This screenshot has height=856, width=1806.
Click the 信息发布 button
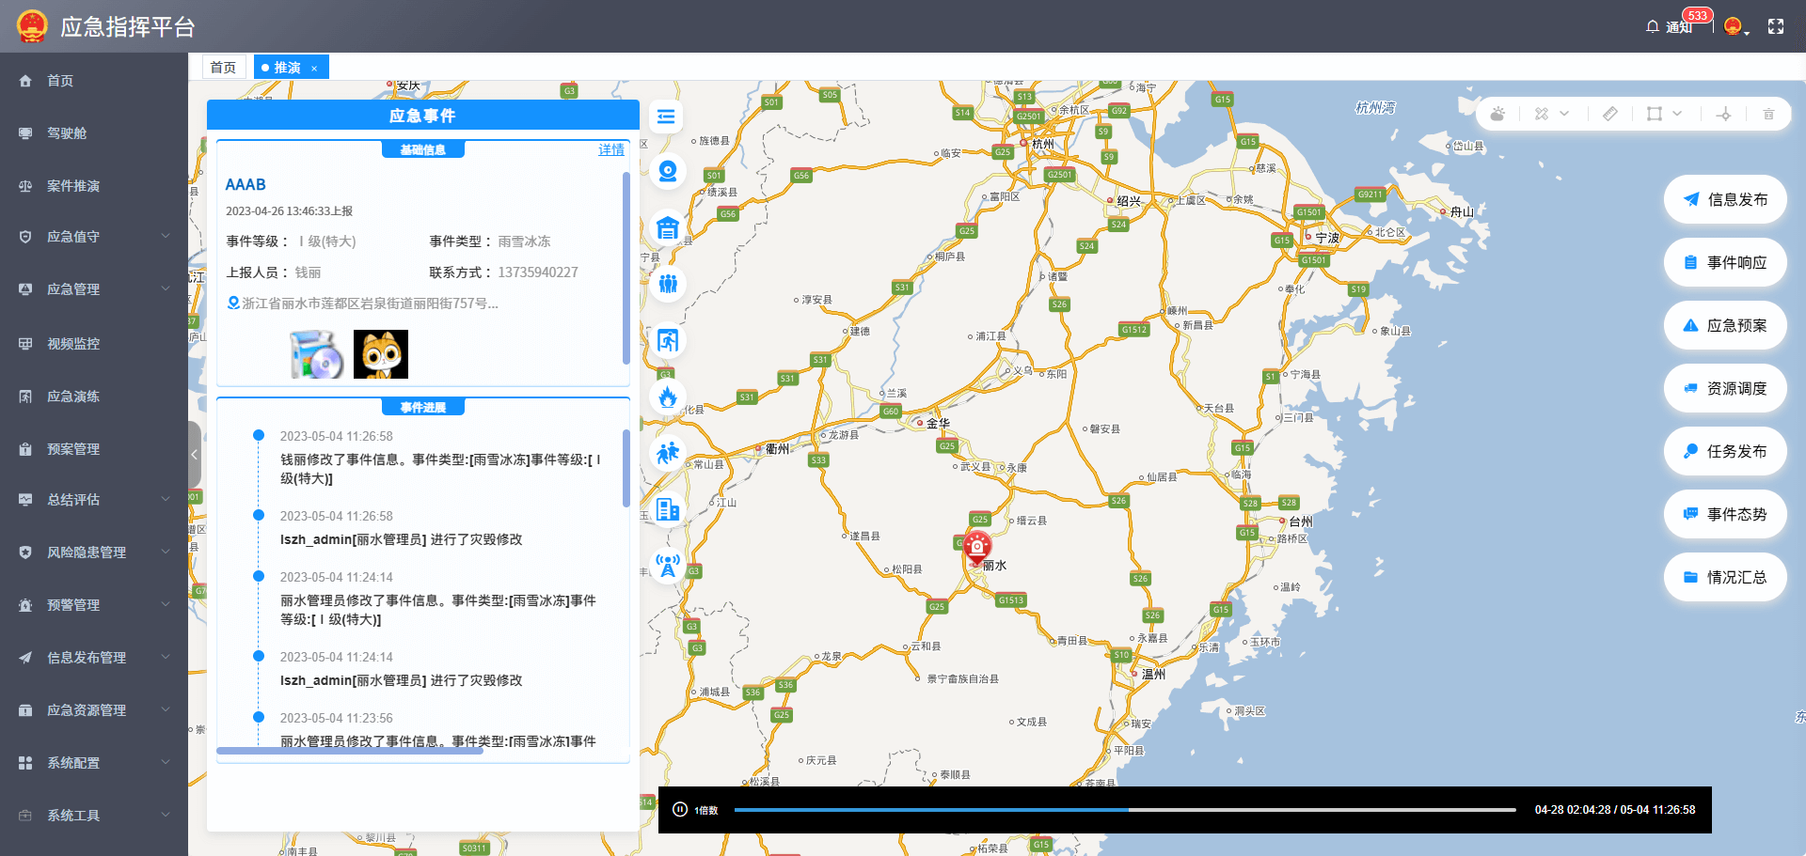pos(1725,199)
